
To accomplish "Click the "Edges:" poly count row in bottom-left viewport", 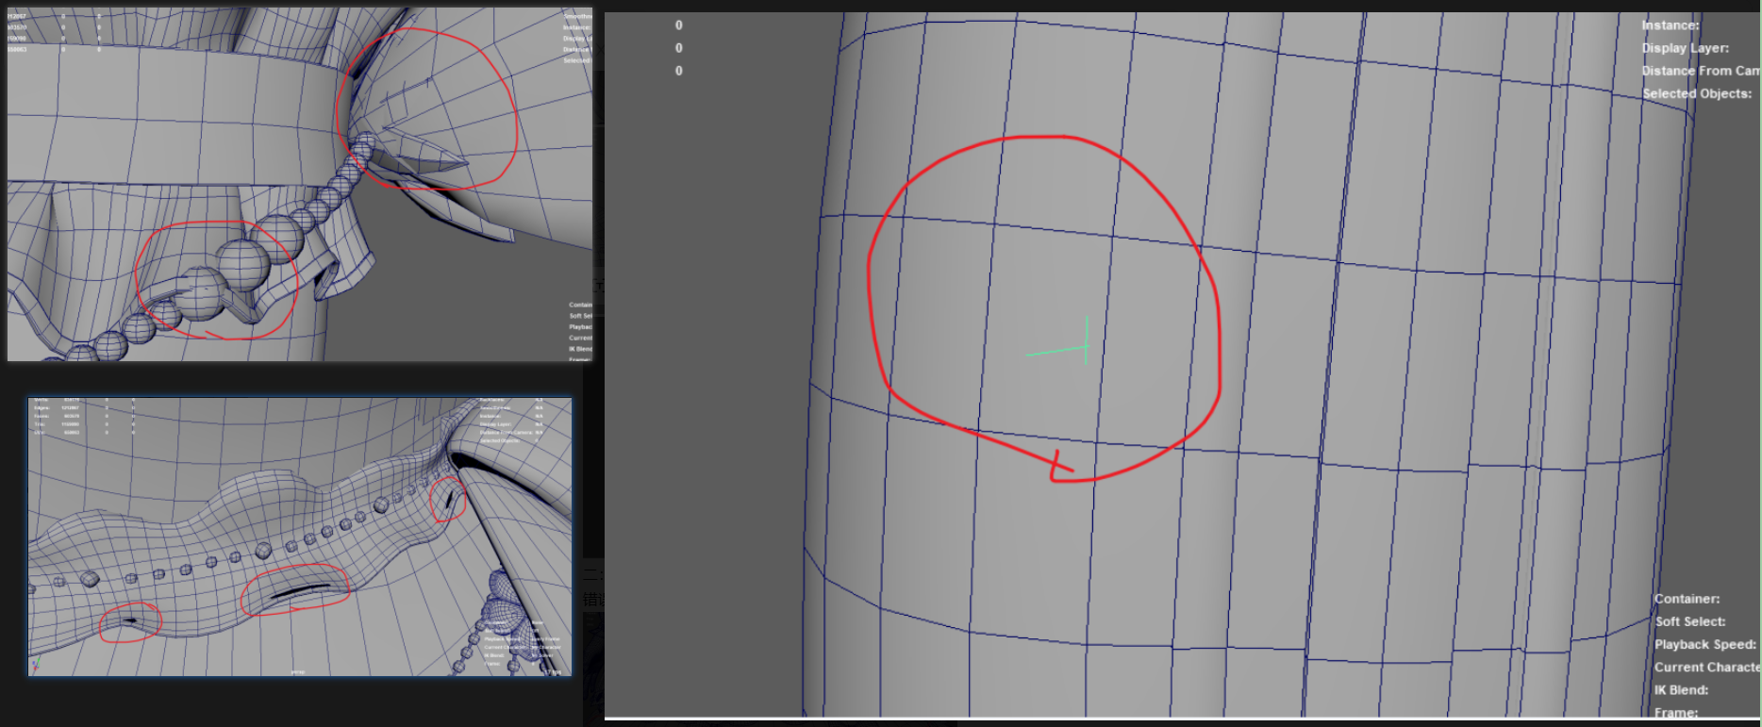I will (x=42, y=407).
